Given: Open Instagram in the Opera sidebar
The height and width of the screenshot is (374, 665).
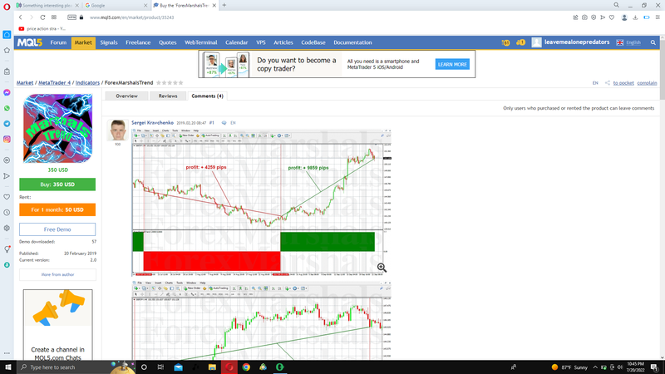Looking at the screenshot, I should (7, 139).
